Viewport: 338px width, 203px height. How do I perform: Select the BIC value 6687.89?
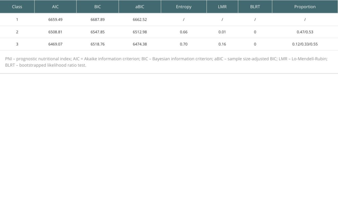pos(98,20)
